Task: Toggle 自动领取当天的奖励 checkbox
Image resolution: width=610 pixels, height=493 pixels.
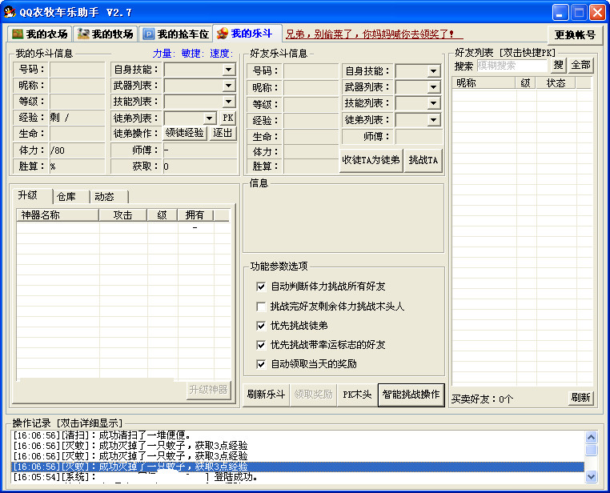Action: [x=261, y=364]
